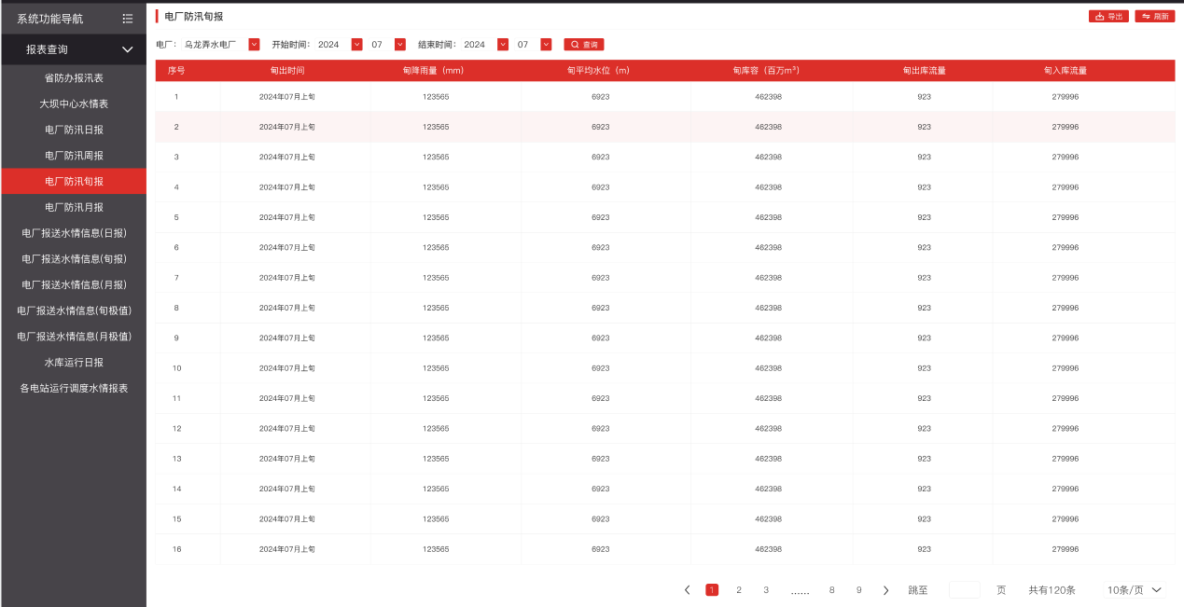Go to previous page using left arrow
This screenshot has width=1184, height=607.
click(688, 590)
